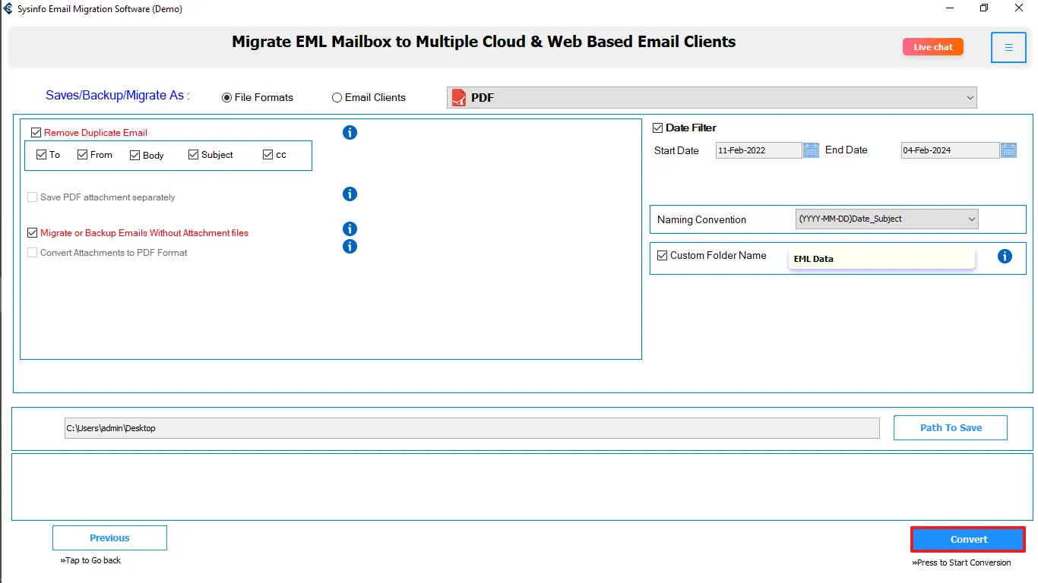
Task: Expand the PDF file format dropdown
Action: [x=711, y=97]
